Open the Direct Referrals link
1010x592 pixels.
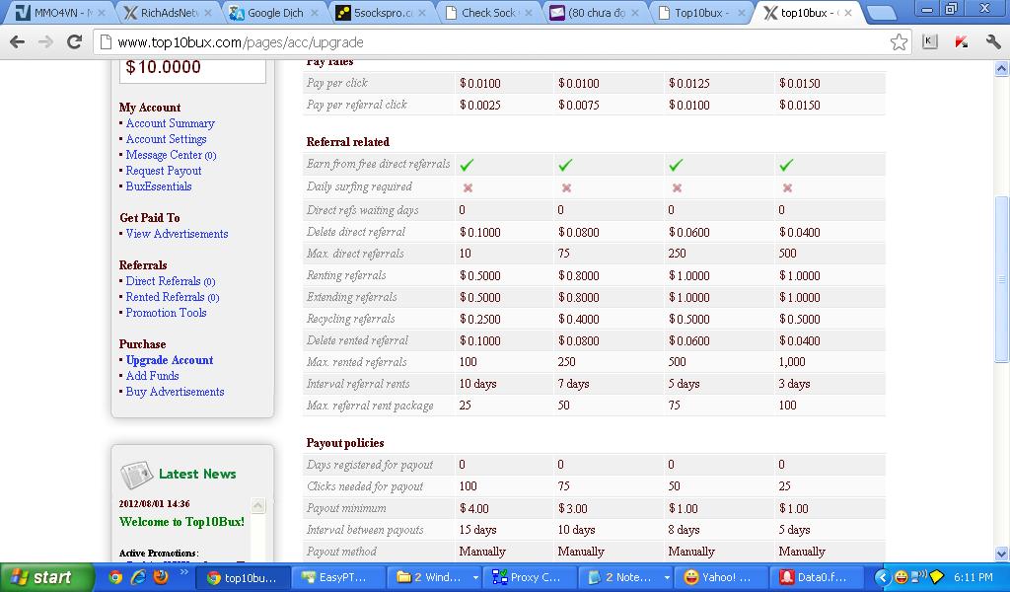(x=171, y=281)
